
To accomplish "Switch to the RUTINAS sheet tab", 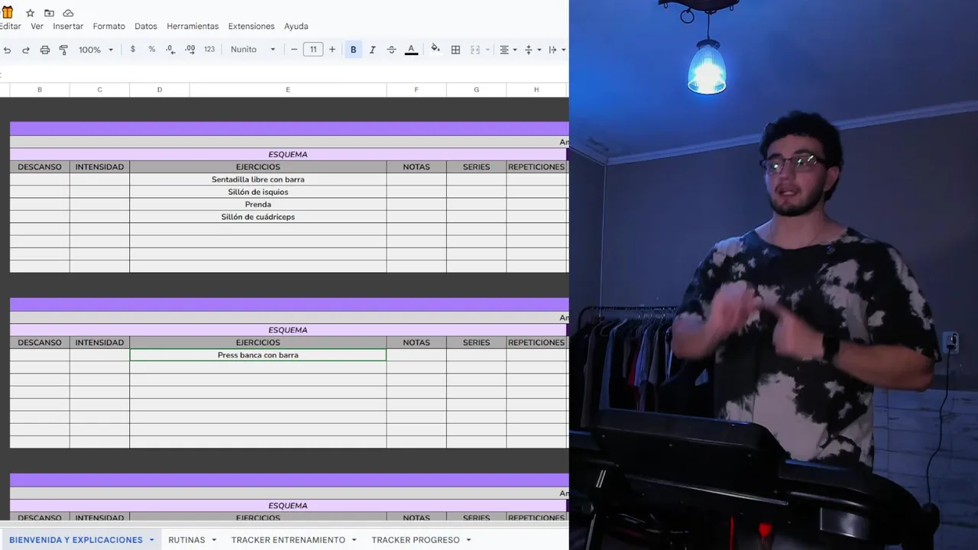I will 186,540.
